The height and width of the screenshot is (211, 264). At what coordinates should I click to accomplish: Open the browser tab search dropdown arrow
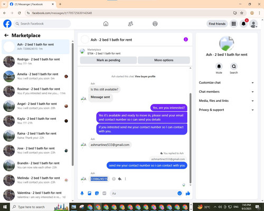tap(4, 4)
